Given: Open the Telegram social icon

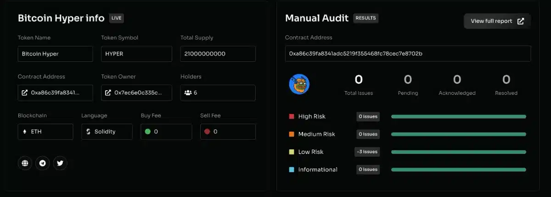Looking at the screenshot, I should (43, 163).
